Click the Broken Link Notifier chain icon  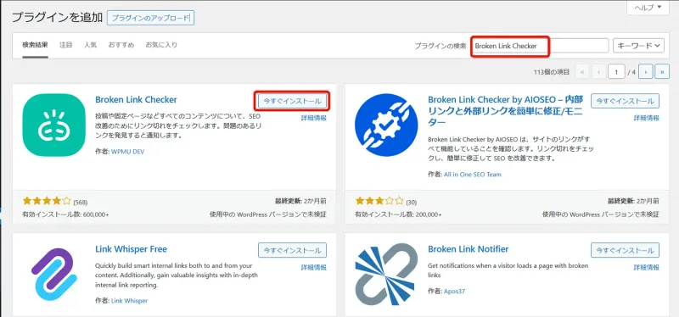coord(386,274)
